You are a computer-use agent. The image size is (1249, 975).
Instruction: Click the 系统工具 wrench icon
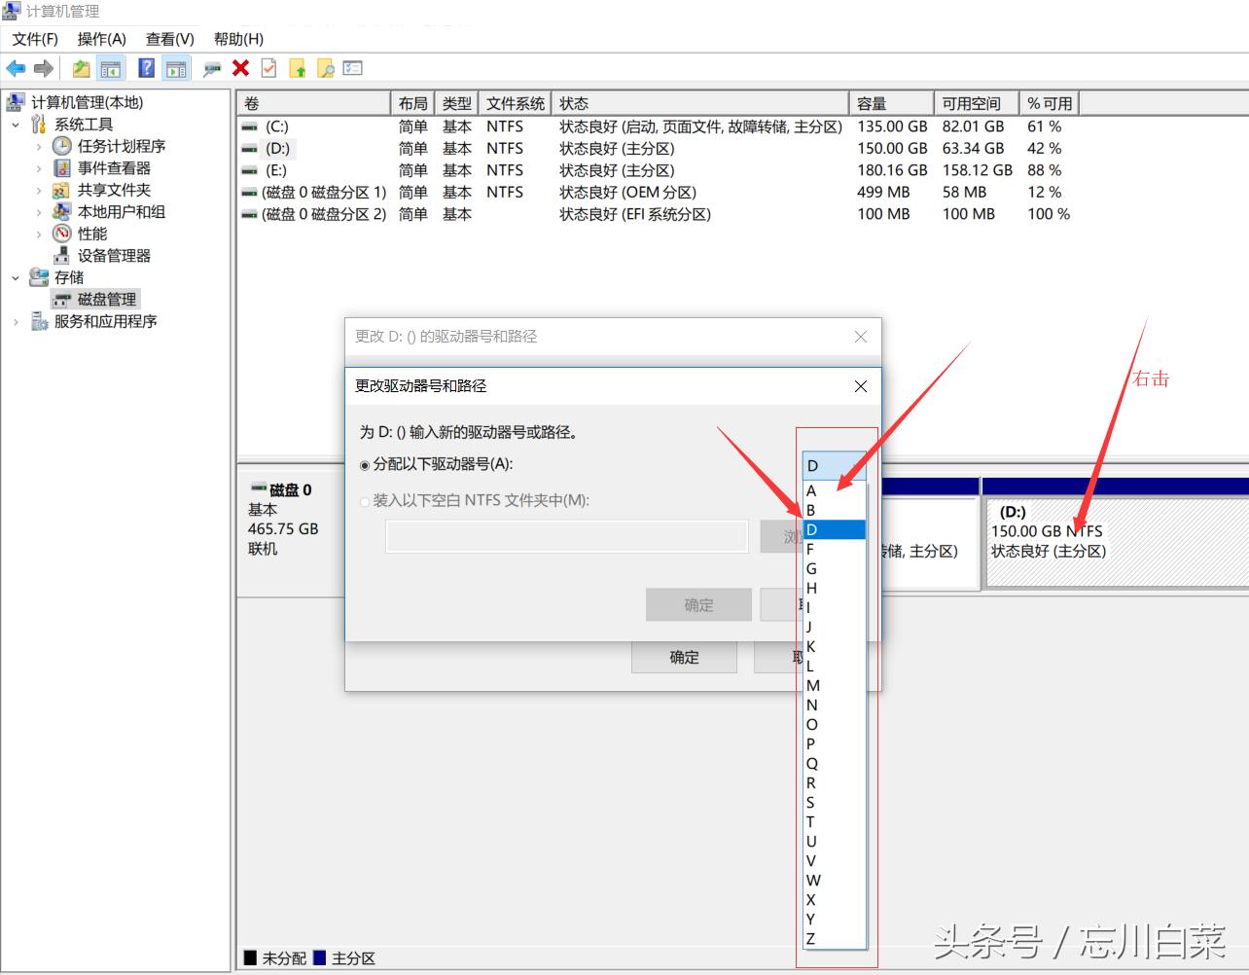(39, 125)
